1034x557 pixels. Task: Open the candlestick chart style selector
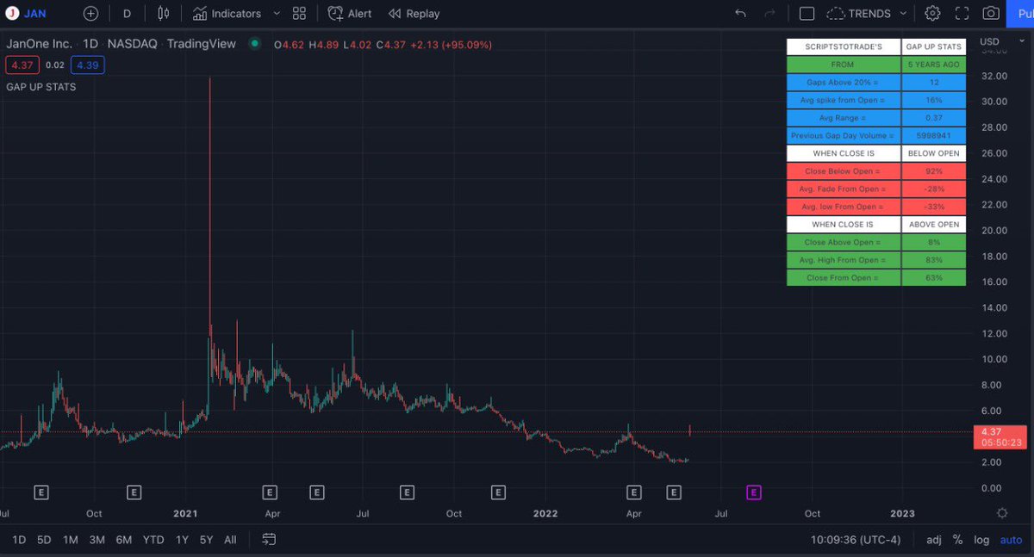click(x=164, y=14)
